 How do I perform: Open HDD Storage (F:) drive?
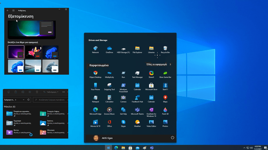[123, 50]
